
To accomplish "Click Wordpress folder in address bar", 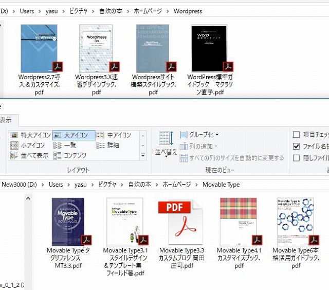I will coord(188,11).
